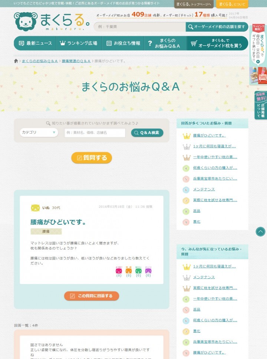Click the gold crown beside 腰痛がひどいです。
Image resolution: width=267 pixels, height=359 pixels.
187,136
